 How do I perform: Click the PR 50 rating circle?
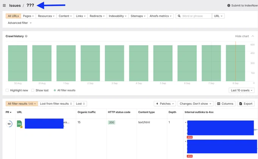click(9, 124)
